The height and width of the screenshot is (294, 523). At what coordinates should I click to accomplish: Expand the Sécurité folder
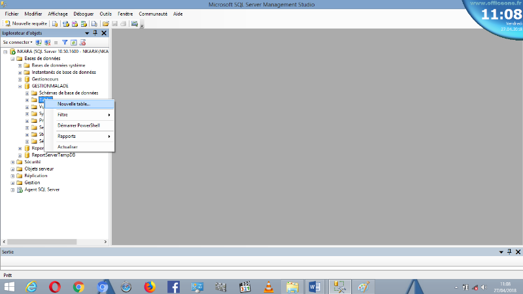12,162
